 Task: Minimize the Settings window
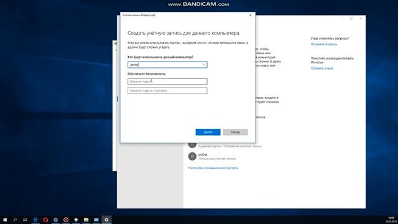tap(341, 19)
